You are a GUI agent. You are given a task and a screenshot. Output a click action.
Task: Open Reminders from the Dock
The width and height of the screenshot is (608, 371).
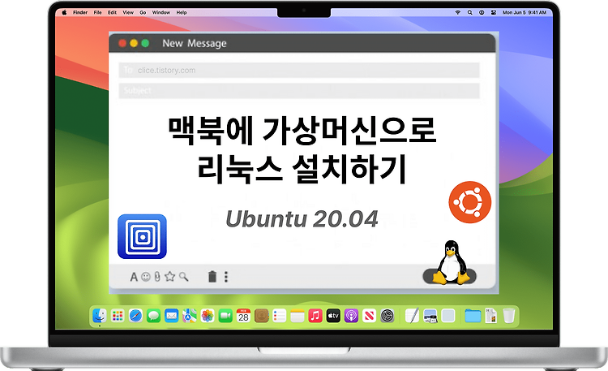[x=279, y=316]
